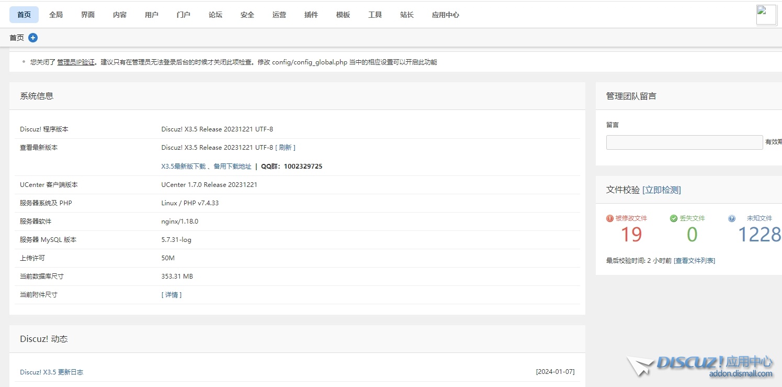The image size is (782, 387).
Task: Click 刷新 to refresh latest version info
Action: pyautogui.click(x=286, y=147)
